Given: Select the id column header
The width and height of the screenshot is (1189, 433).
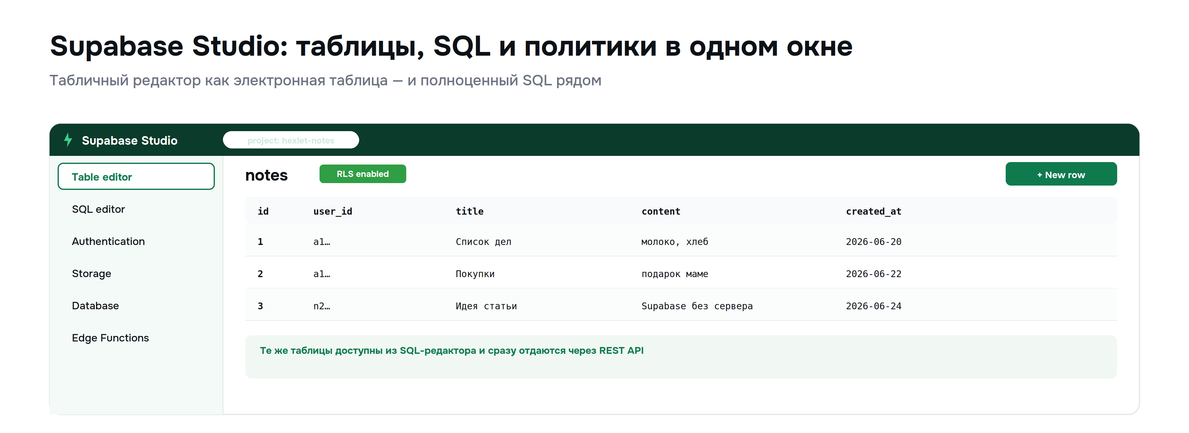Looking at the screenshot, I should (263, 211).
